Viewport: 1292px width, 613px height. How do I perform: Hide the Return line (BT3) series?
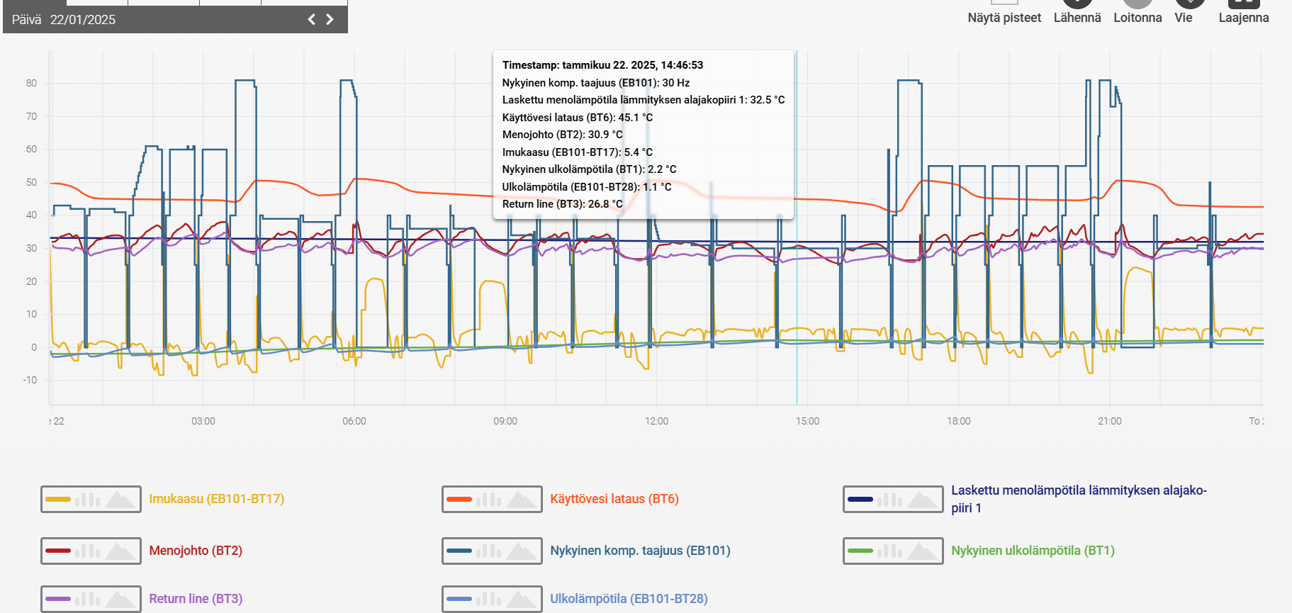click(196, 599)
